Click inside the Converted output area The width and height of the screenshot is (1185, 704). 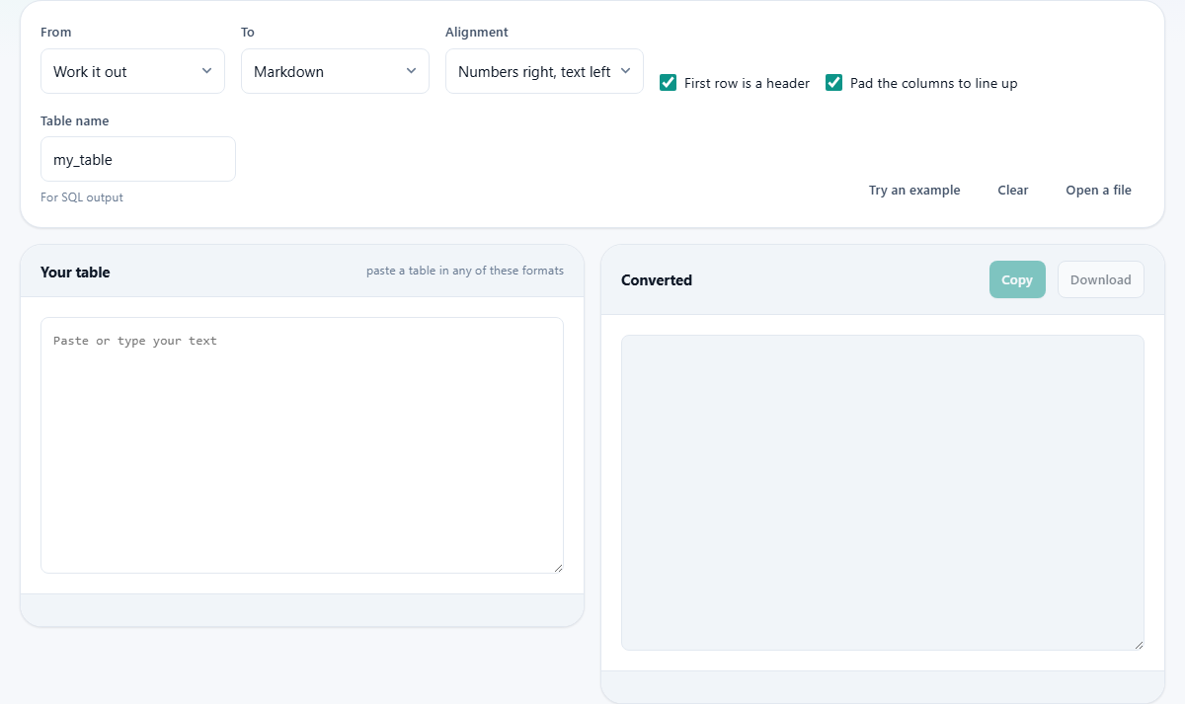(883, 493)
